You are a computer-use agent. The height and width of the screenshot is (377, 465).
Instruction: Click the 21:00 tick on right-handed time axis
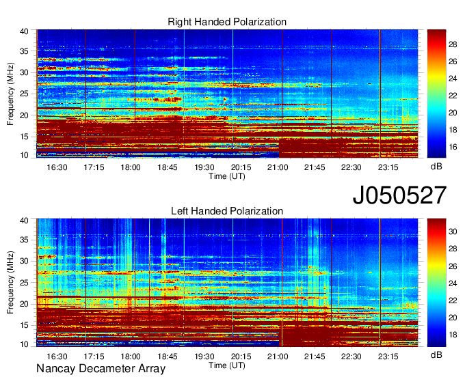(278, 167)
